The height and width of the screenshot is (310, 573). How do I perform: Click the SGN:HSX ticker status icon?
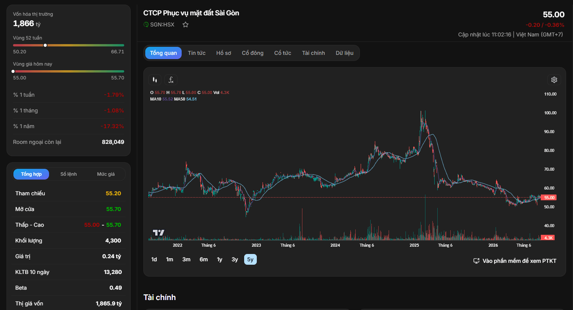pyautogui.click(x=146, y=25)
